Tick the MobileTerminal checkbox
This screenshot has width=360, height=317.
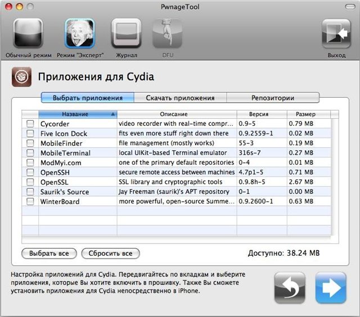[30, 153]
